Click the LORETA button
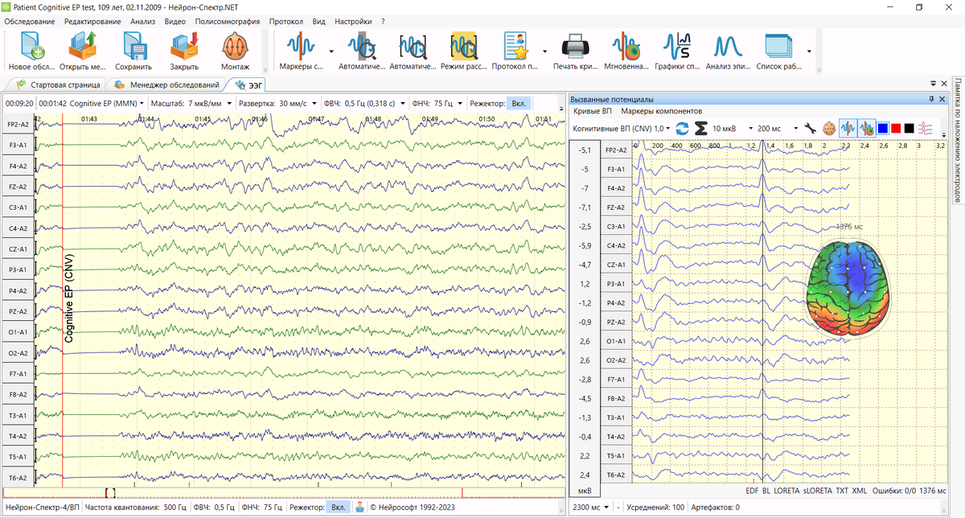965x518 pixels. 788,490
